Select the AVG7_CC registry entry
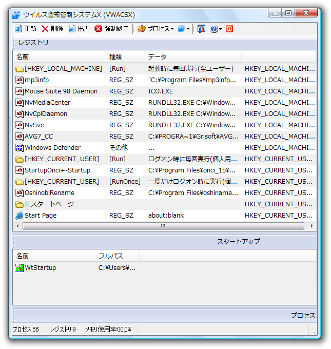This screenshot has height=349, width=331. pos(165,137)
